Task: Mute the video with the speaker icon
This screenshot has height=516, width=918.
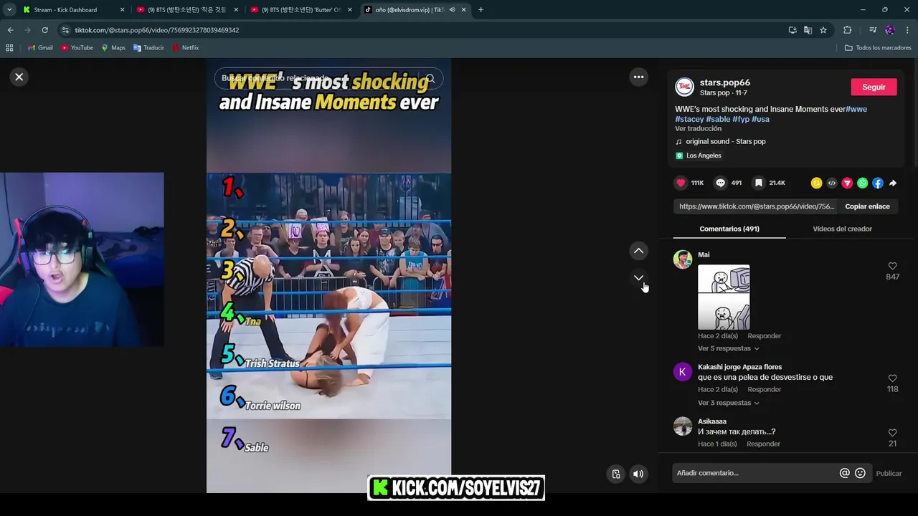Action: (x=638, y=474)
